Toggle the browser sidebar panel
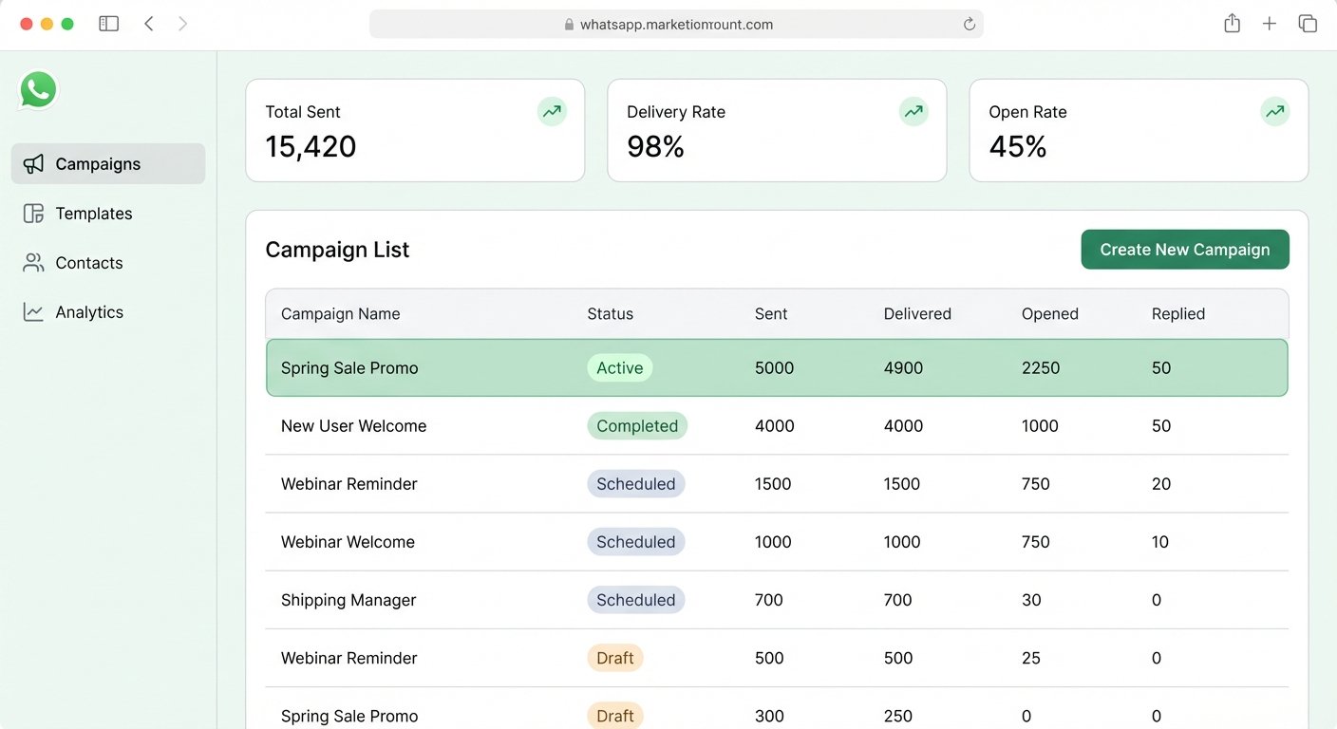 coord(109,24)
